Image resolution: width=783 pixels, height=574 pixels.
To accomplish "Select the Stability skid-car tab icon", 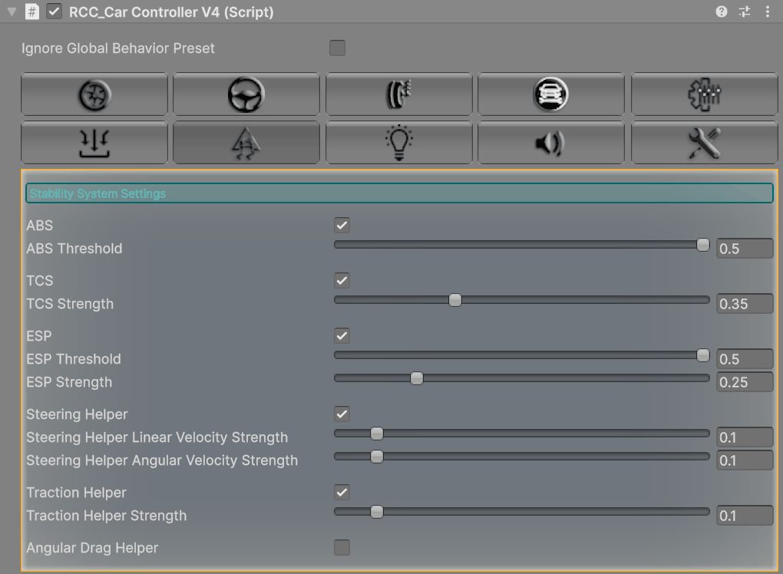I will click(246, 143).
